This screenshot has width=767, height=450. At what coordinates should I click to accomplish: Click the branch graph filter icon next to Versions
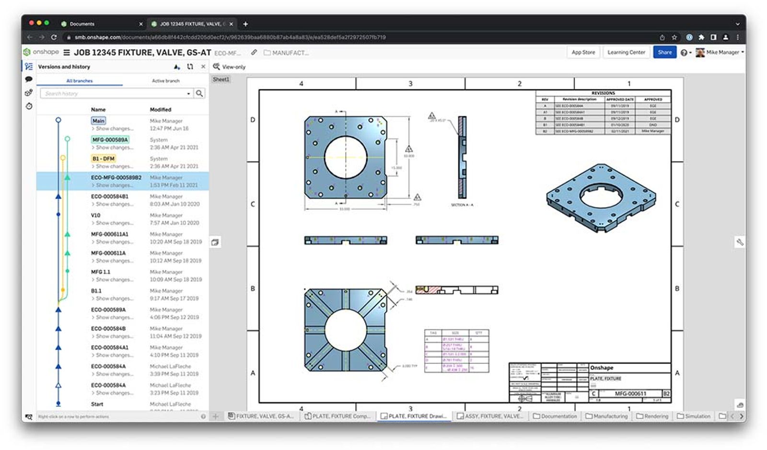tap(178, 67)
